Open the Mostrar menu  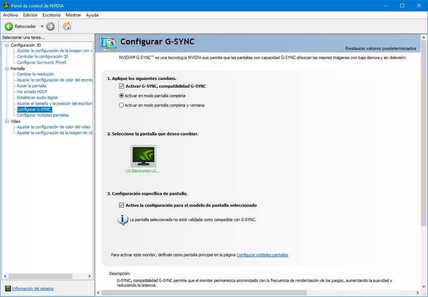click(x=73, y=15)
